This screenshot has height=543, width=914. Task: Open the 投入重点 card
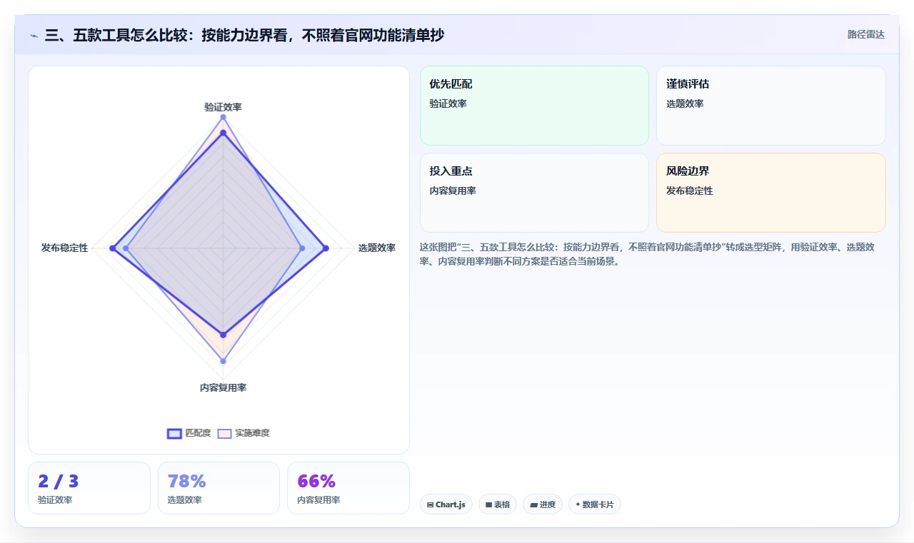(534, 193)
